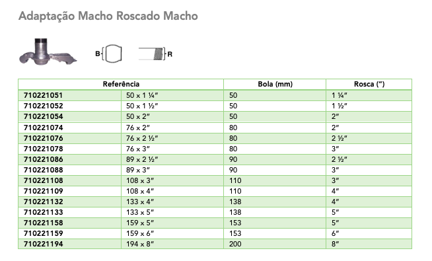Click the coupling product photo
The image size is (432, 261).
(x=48, y=52)
